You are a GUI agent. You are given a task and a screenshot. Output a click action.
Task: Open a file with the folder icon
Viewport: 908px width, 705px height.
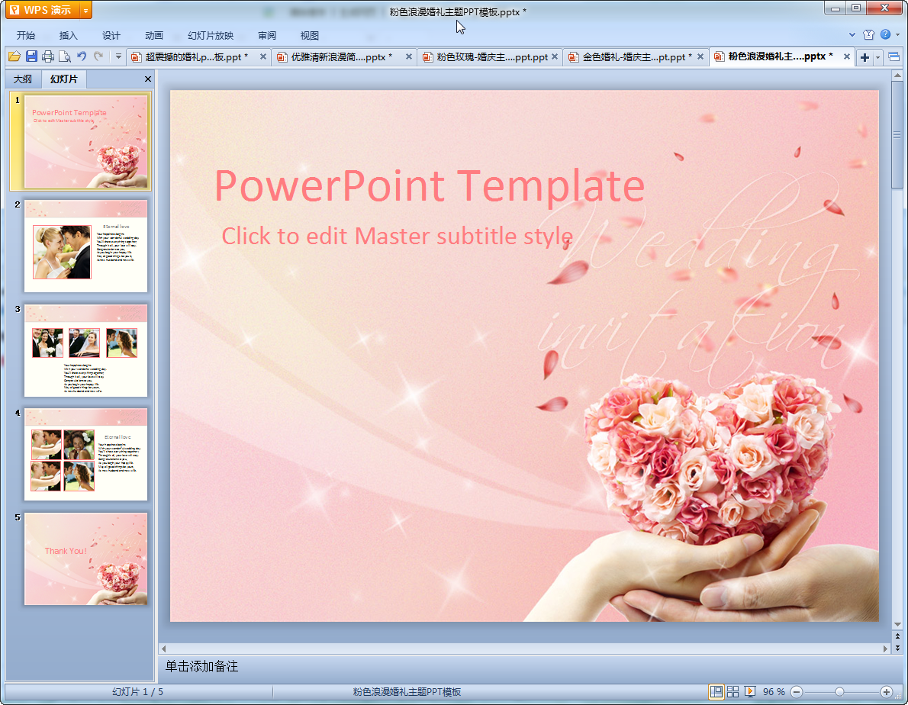(x=14, y=56)
